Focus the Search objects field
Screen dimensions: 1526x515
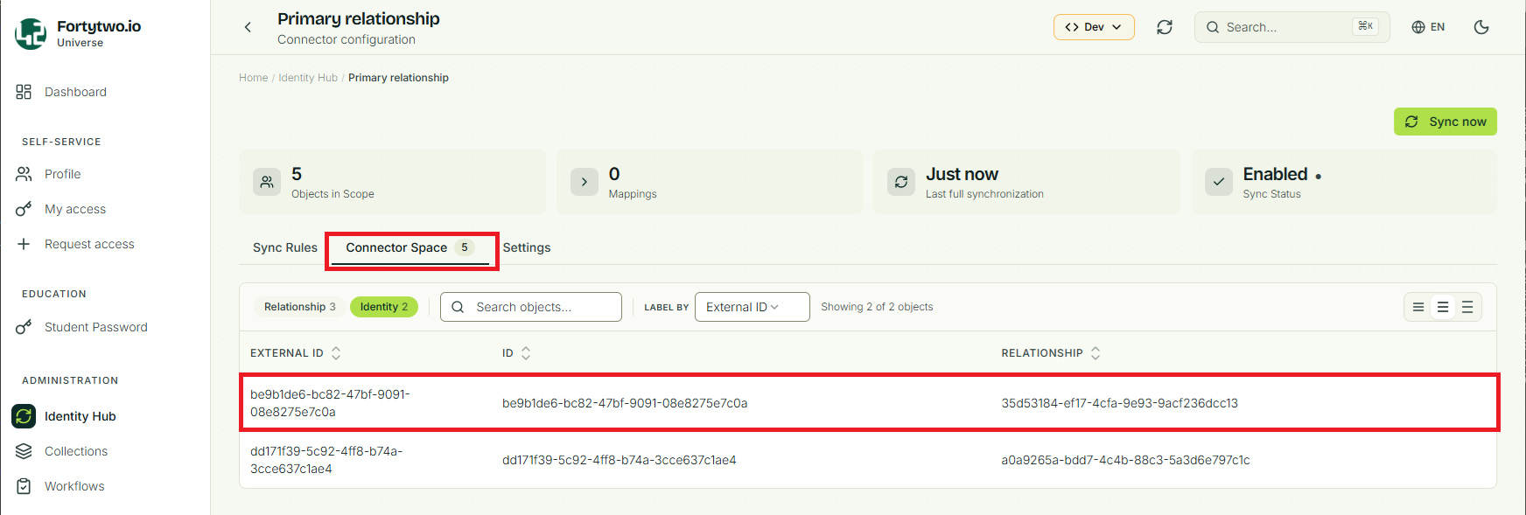[531, 307]
